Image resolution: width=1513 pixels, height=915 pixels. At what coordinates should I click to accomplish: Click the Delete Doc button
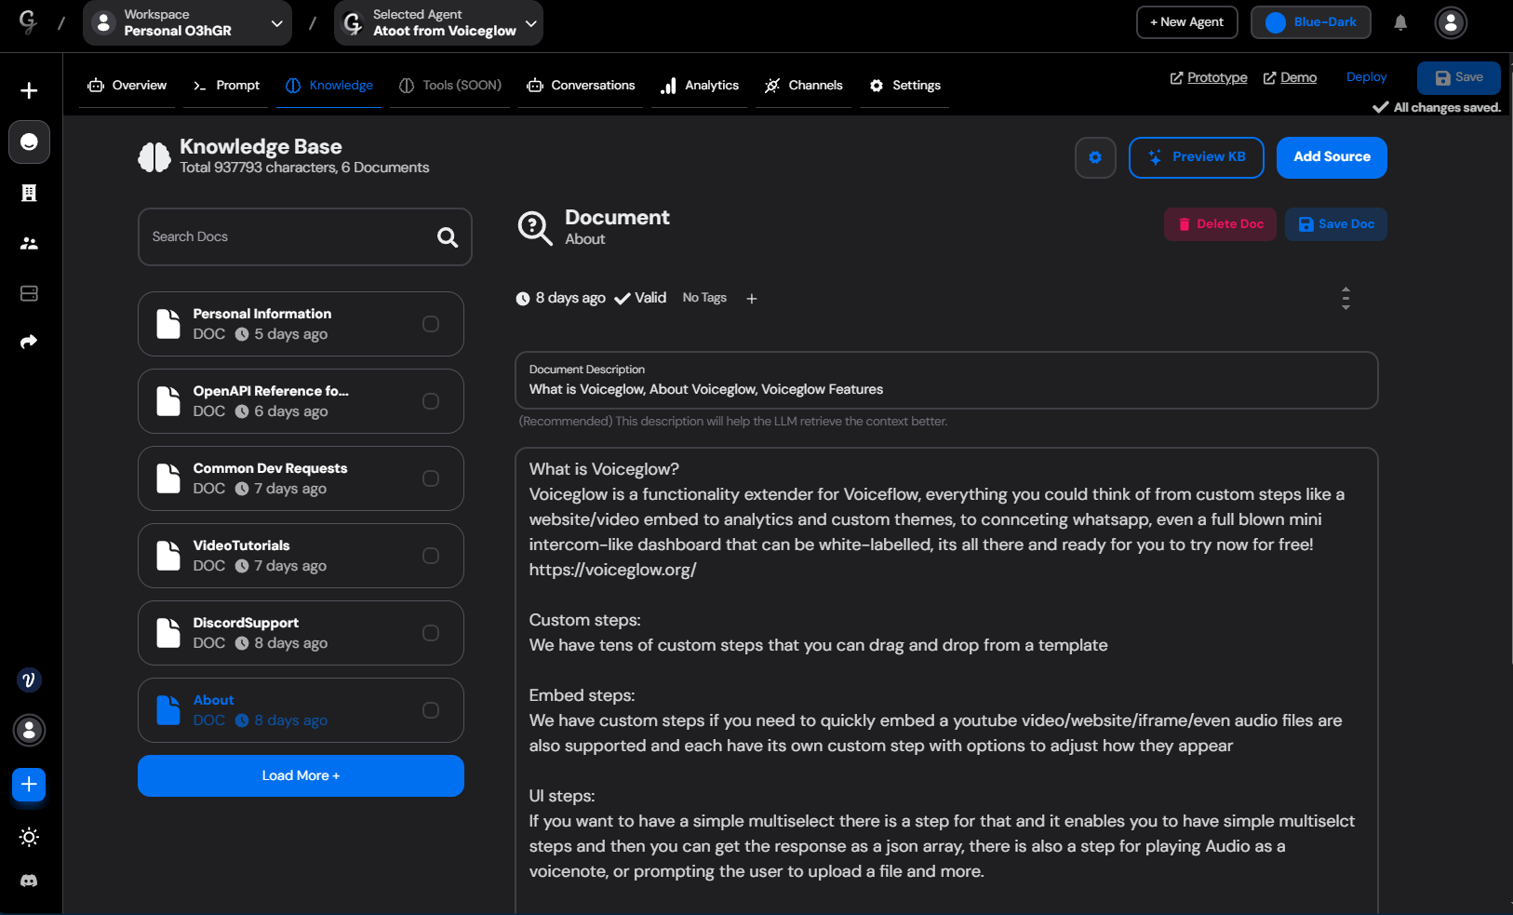pos(1220,224)
